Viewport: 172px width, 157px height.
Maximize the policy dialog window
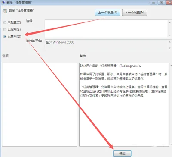[x=162, y=3]
